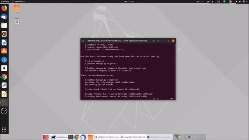Open the text editor pen icon in dock
Viewport: 249px width, 140px height.
[x=4, y=86]
